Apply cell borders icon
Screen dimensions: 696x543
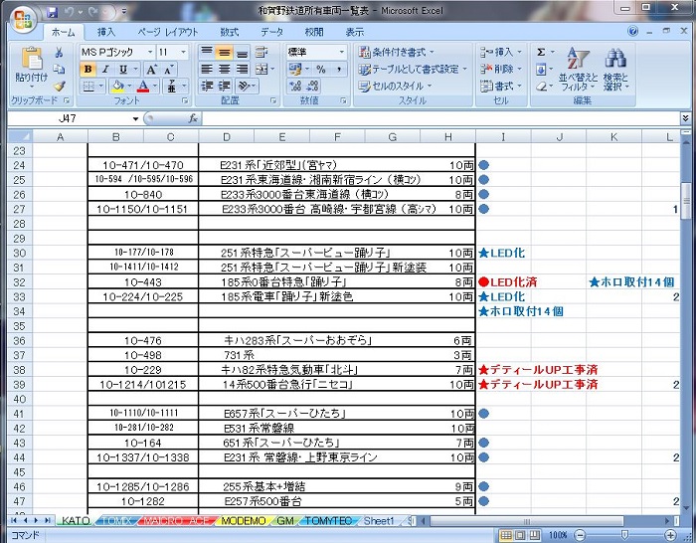click(88, 87)
